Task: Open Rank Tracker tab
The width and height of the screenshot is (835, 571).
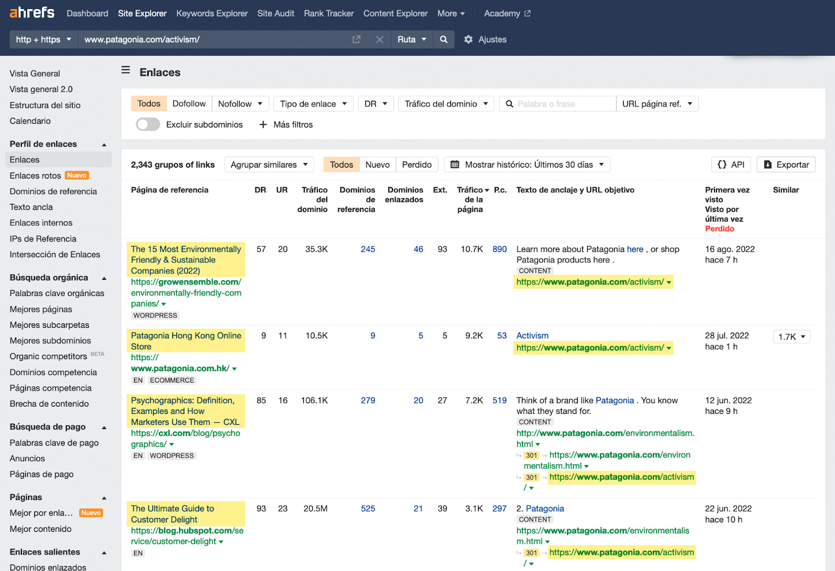Action: [x=329, y=13]
